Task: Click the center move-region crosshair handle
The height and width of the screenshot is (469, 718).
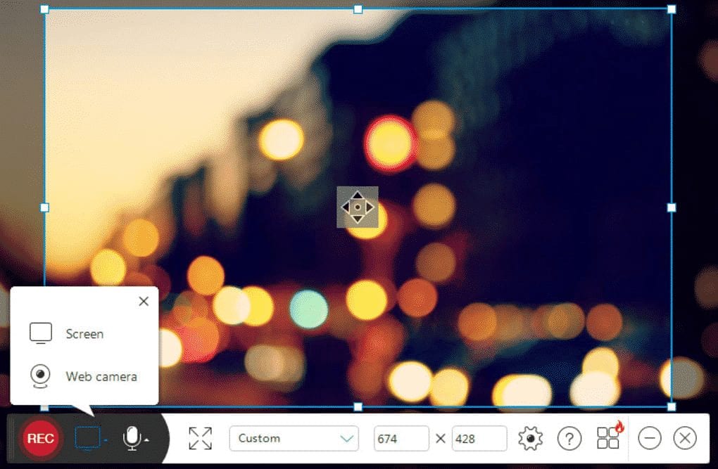Action: [x=358, y=207]
